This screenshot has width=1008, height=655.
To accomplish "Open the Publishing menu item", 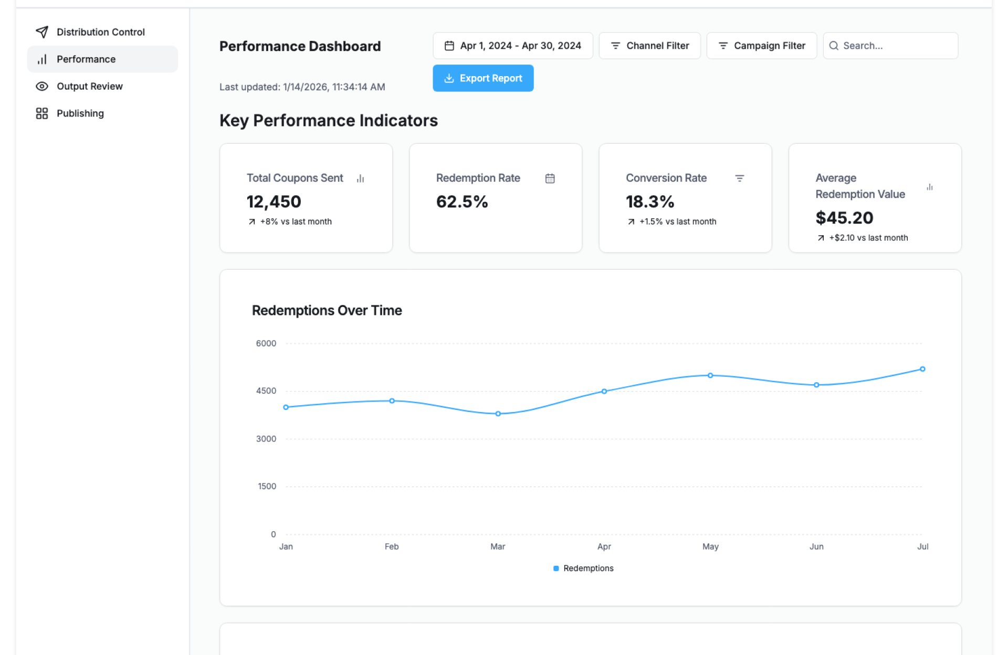I will pyautogui.click(x=80, y=113).
